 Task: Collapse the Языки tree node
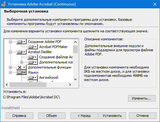click(x=10, y=72)
